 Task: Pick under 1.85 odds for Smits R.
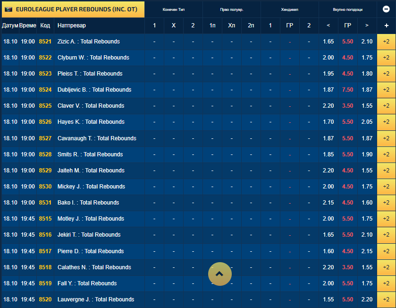click(329, 154)
